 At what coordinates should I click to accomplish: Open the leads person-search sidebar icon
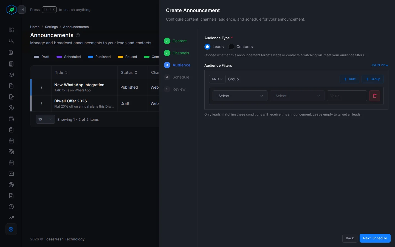point(11,41)
